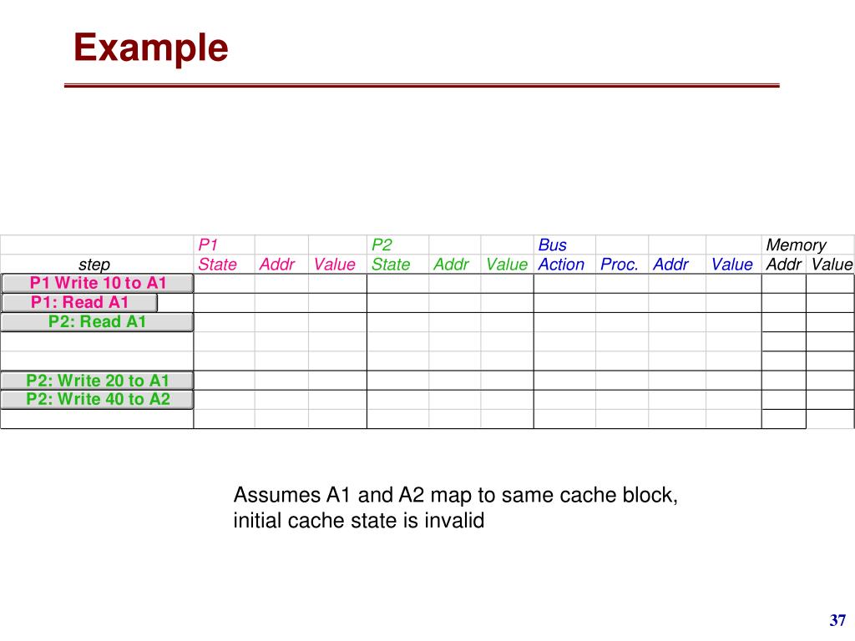The width and height of the screenshot is (855, 641).
Task: Click the 'step' column header
Action: (94, 265)
